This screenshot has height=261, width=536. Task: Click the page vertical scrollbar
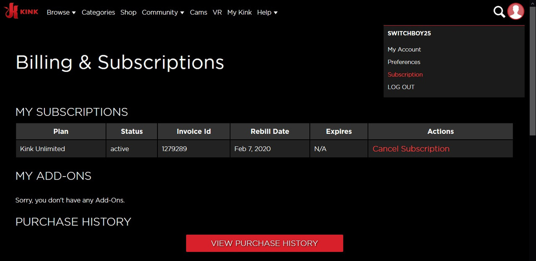click(x=532, y=71)
